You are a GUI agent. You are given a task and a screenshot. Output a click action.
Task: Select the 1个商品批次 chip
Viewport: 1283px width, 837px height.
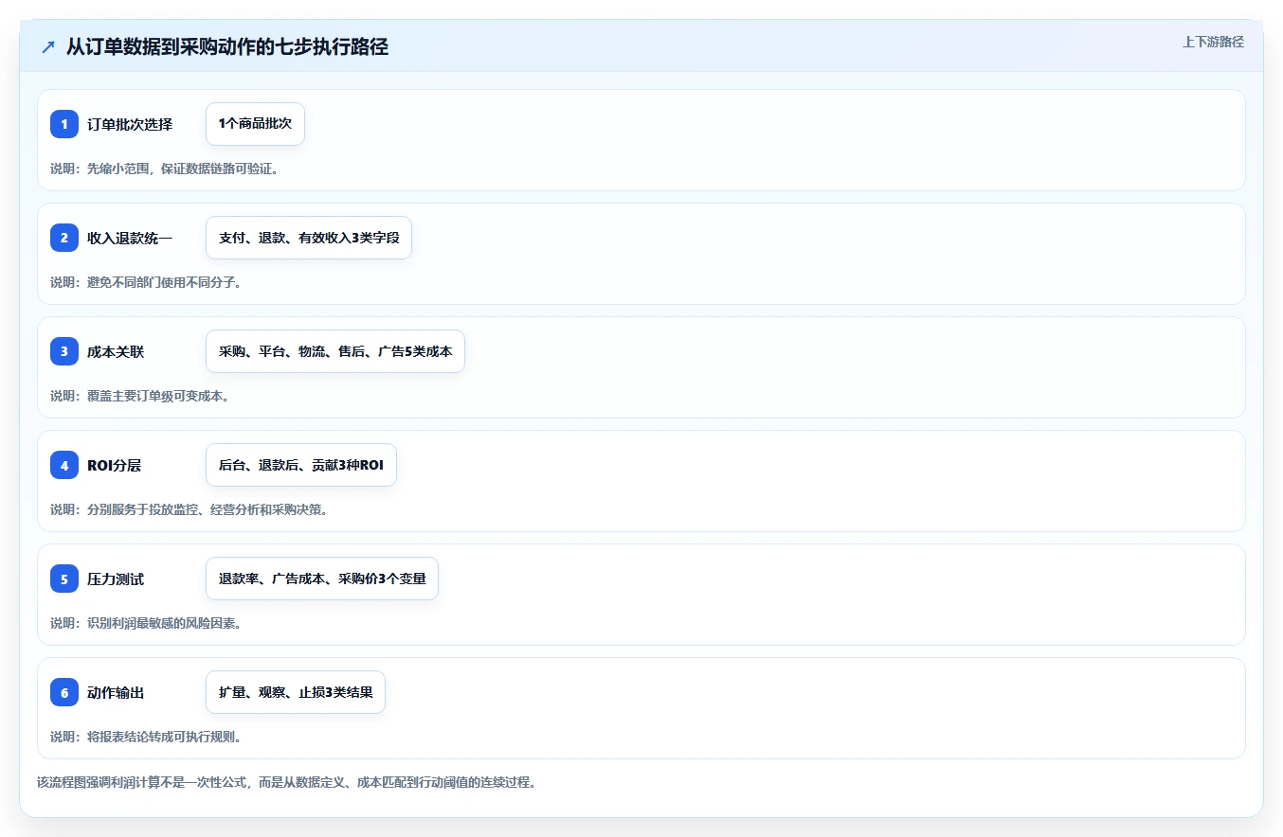click(255, 124)
